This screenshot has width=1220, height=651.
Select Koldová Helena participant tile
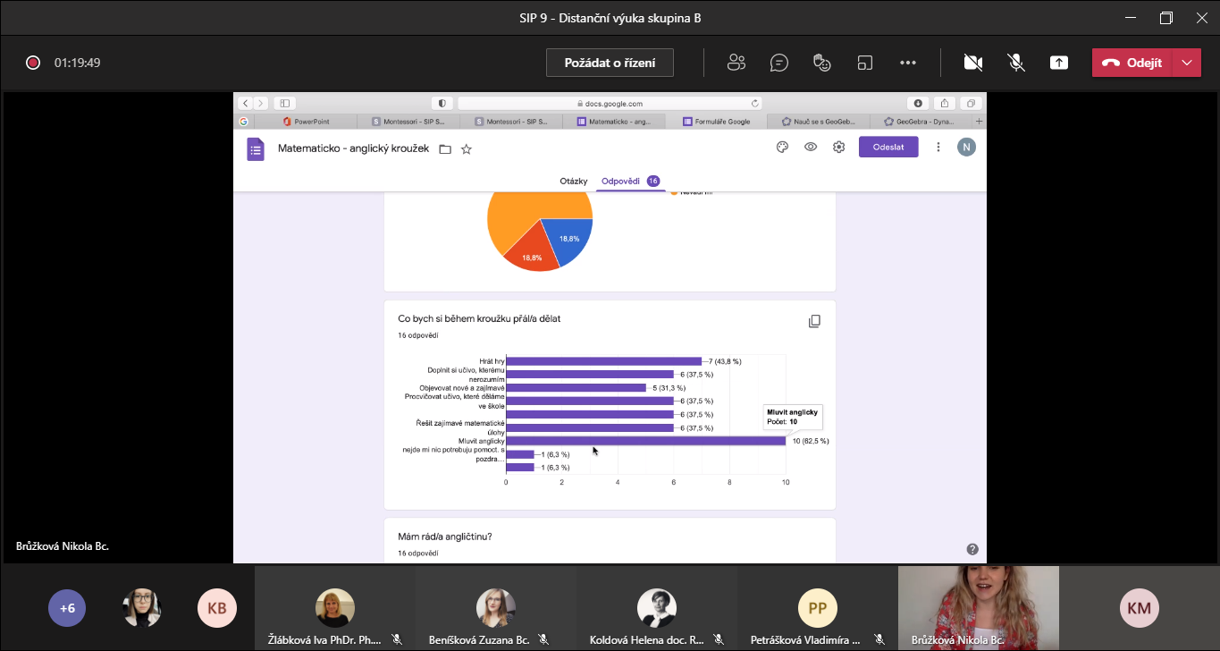coord(657,608)
